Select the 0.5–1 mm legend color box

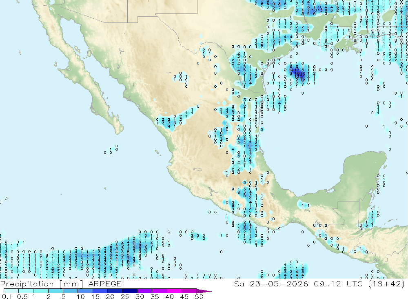[x=26, y=291]
